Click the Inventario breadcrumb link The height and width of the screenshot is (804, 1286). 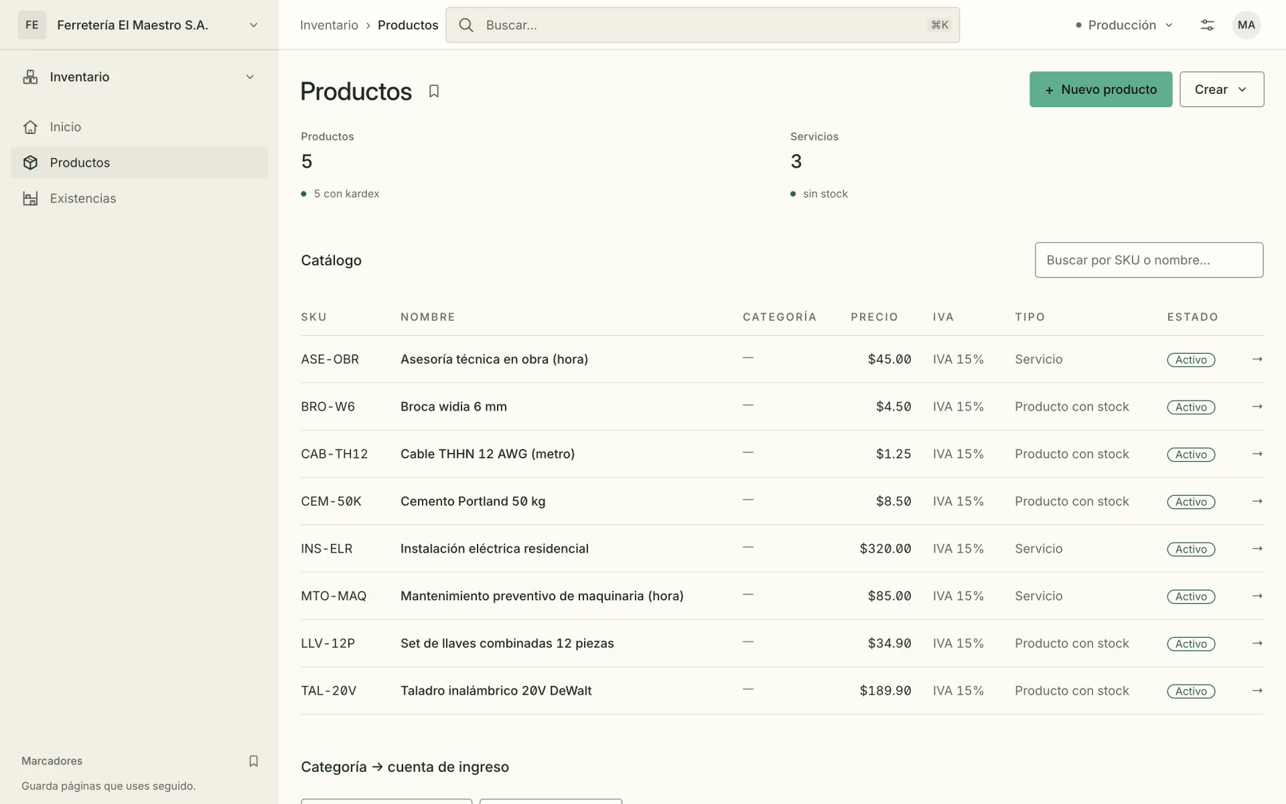pos(329,25)
